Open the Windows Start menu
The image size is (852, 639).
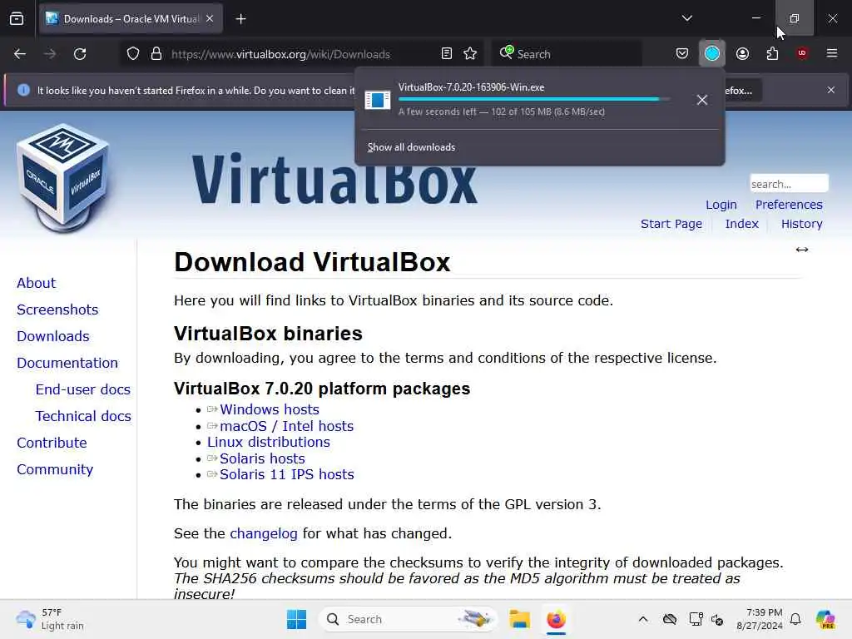click(297, 619)
